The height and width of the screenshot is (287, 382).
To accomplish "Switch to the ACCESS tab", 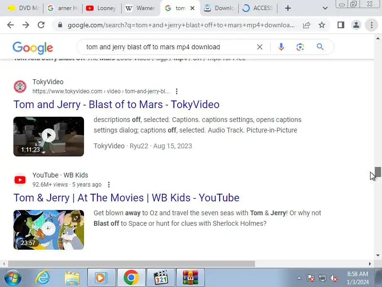I will (258, 8).
